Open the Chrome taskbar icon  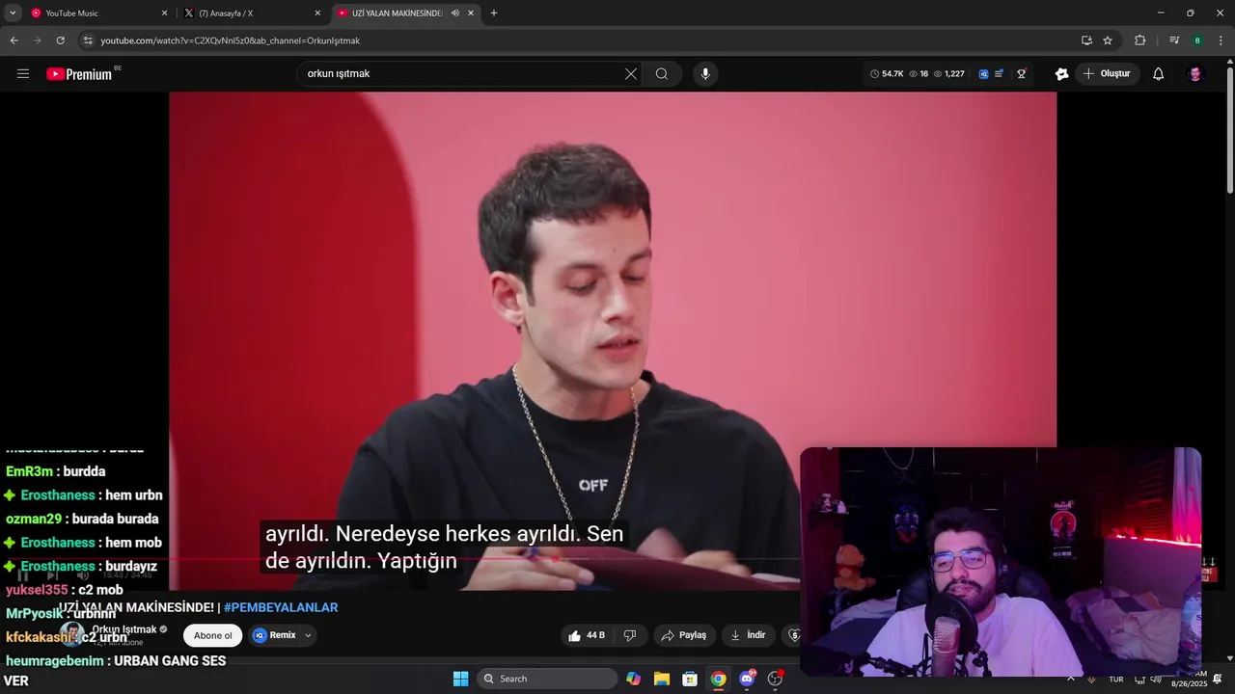[x=718, y=679]
